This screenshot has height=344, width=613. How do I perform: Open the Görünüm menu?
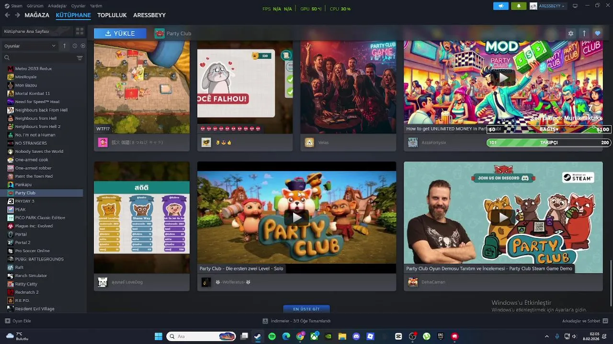tap(35, 6)
